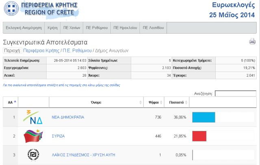Go to the ΠΕ Ηρακλείου tab

[x=125, y=28]
